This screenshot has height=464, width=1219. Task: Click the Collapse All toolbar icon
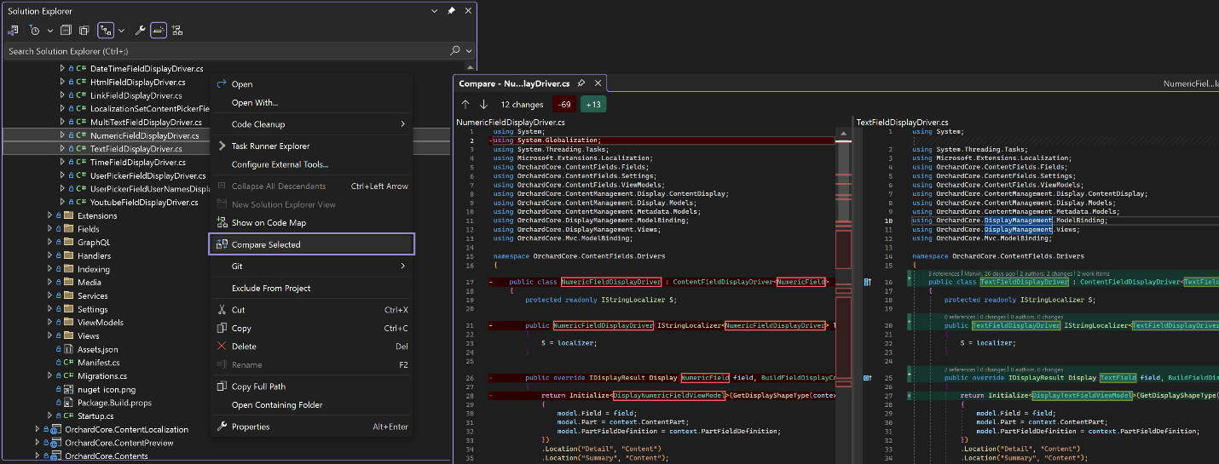pyautogui.click(x=66, y=31)
